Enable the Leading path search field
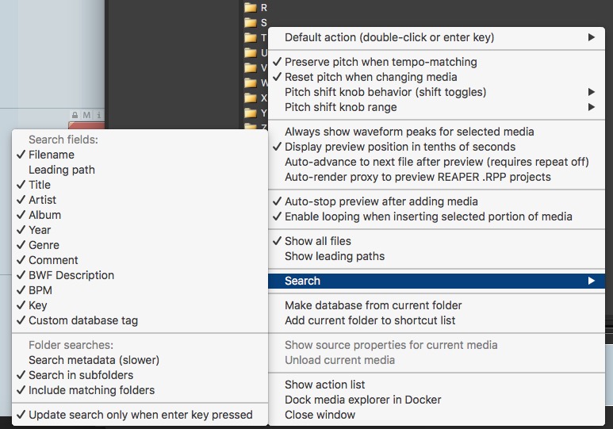 click(x=61, y=170)
